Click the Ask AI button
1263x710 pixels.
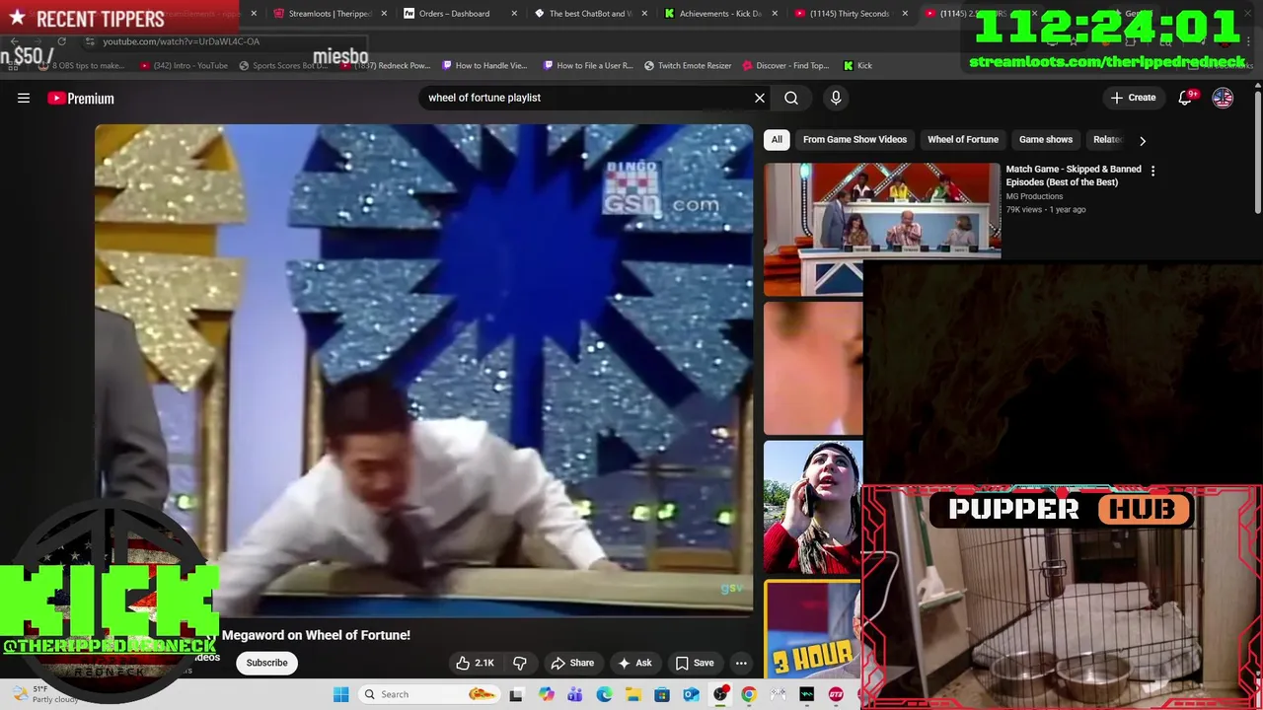[x=633, y=663]
